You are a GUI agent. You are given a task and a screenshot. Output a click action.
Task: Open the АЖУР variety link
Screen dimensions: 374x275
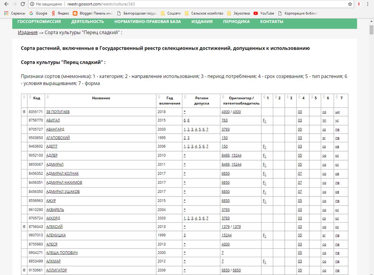pos(51,201)
